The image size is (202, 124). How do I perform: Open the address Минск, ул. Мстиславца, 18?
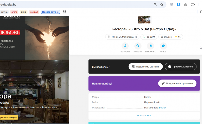click(x=122, y=37)
